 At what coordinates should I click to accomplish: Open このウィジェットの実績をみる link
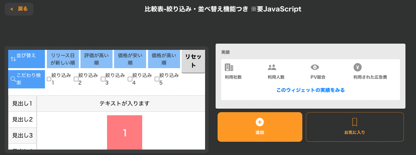(x=311, y=90)
